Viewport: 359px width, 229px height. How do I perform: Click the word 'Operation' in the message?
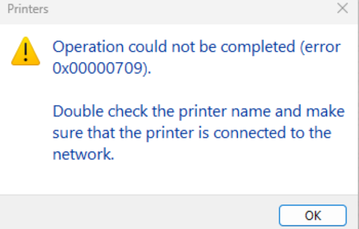(88, 47)
